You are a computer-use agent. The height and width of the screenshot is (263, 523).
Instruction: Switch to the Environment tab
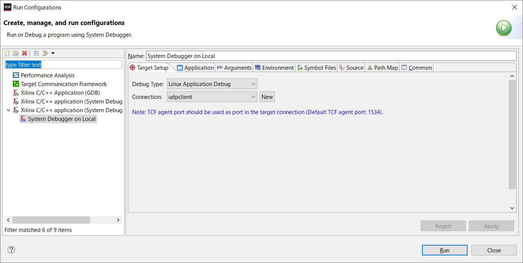(x=274, y=67)
